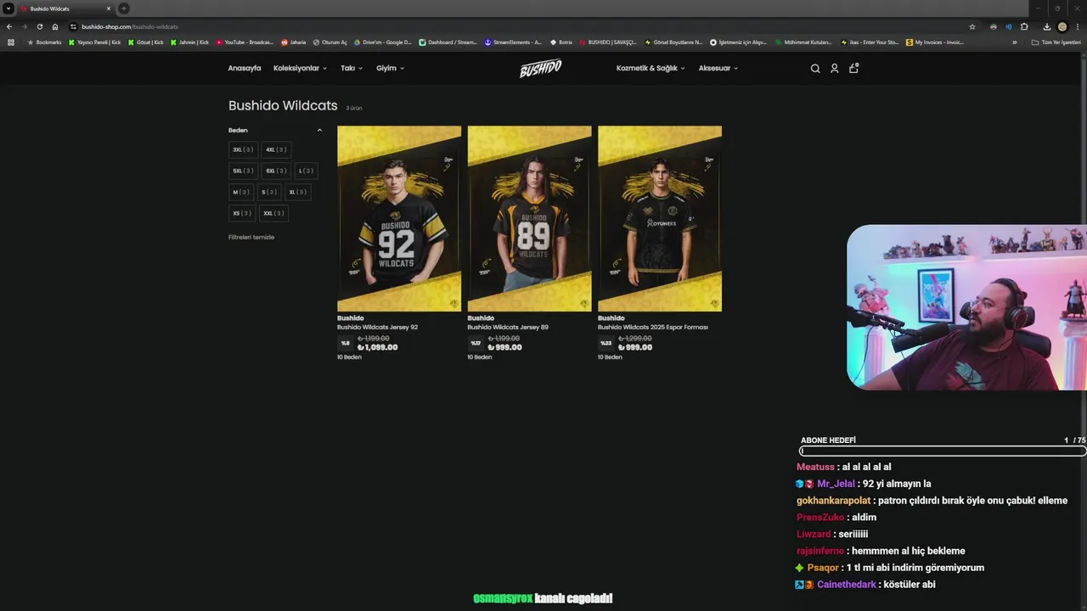Open the My Invoices bookmark

[935, 42]
